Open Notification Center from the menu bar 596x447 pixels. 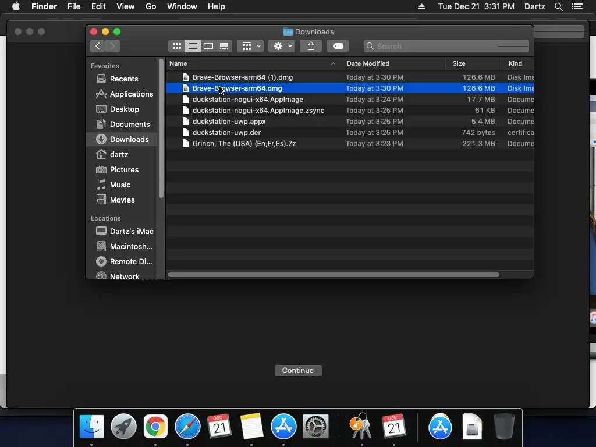tap(577, 6)
